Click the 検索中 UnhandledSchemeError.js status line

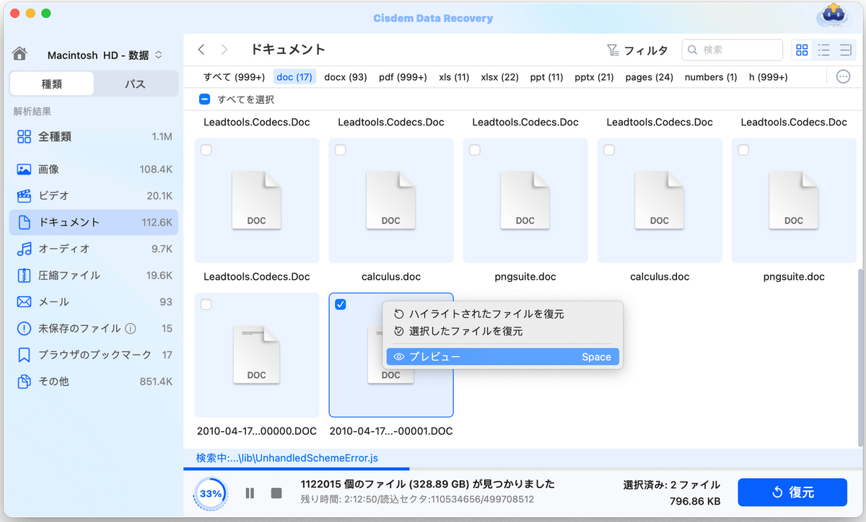pyautogui.click(x=287, y=458)
